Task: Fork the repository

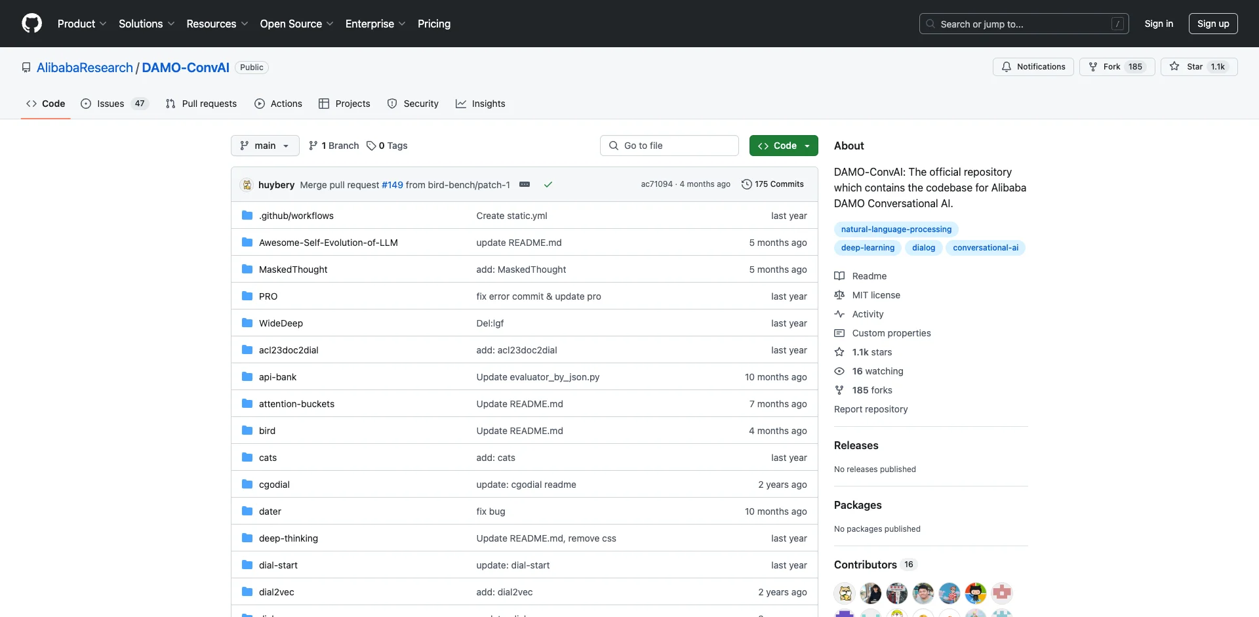Action: coord(1117,67)
